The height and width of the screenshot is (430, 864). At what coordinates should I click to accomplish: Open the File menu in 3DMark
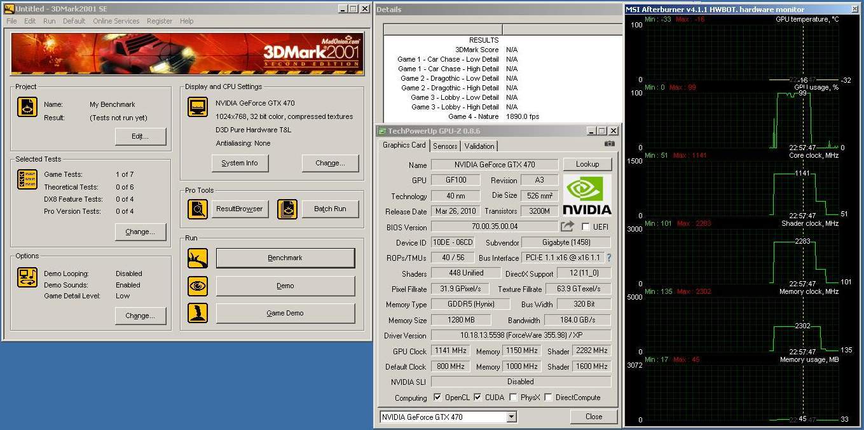(x=11, y=21)
